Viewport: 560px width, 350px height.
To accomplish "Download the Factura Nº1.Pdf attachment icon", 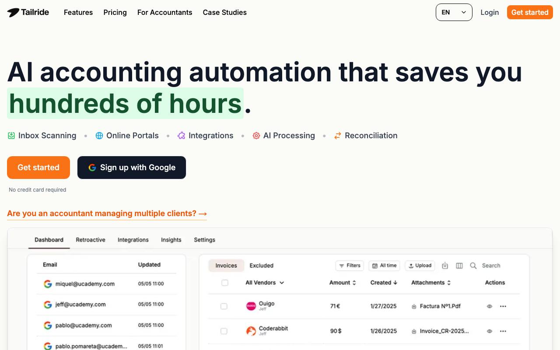I will click(414, 307).
